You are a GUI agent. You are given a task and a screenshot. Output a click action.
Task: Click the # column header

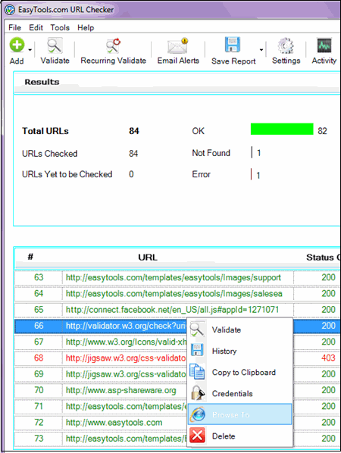point(30,257)
